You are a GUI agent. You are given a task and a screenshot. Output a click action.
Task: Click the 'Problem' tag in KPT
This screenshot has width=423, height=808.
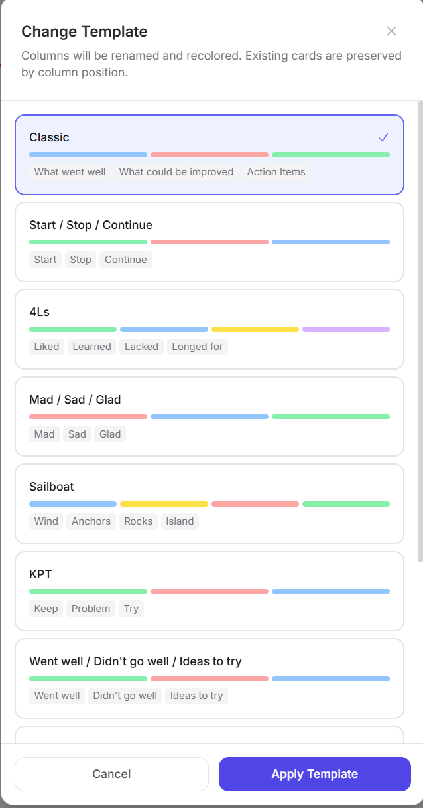tap(91, 609)
